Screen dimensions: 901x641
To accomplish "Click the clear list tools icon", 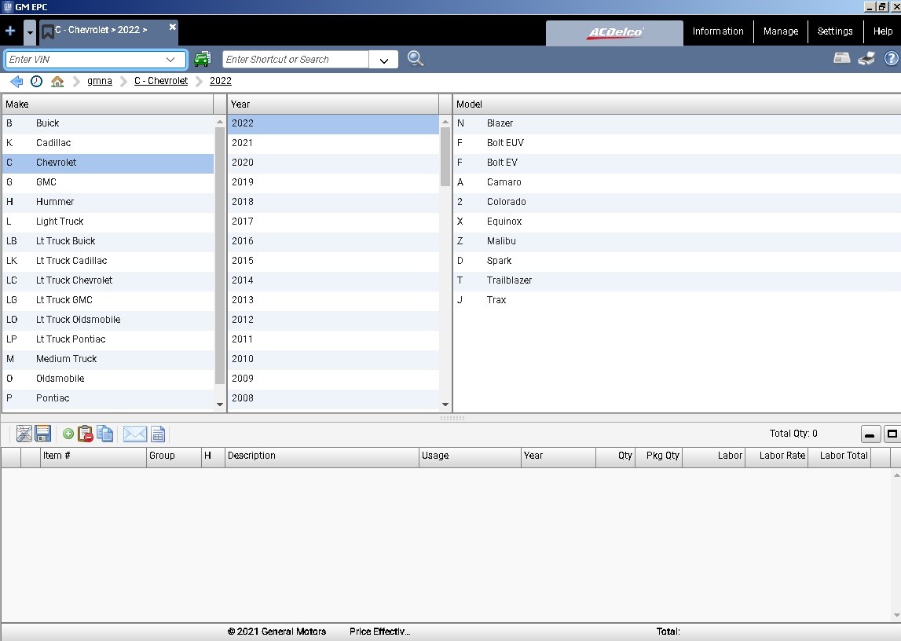I will tap(24, 434).
